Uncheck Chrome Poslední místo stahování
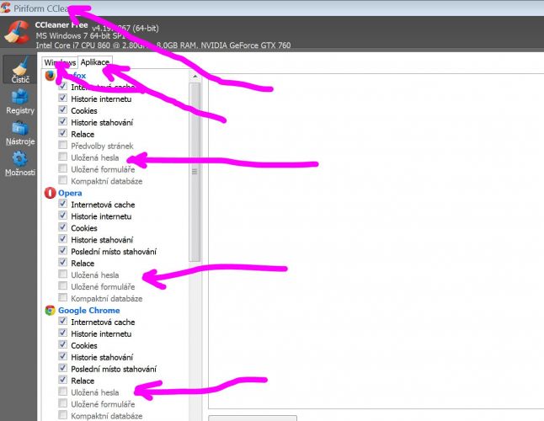The width and height of the screenshot is (544, 421). (63, 368)
